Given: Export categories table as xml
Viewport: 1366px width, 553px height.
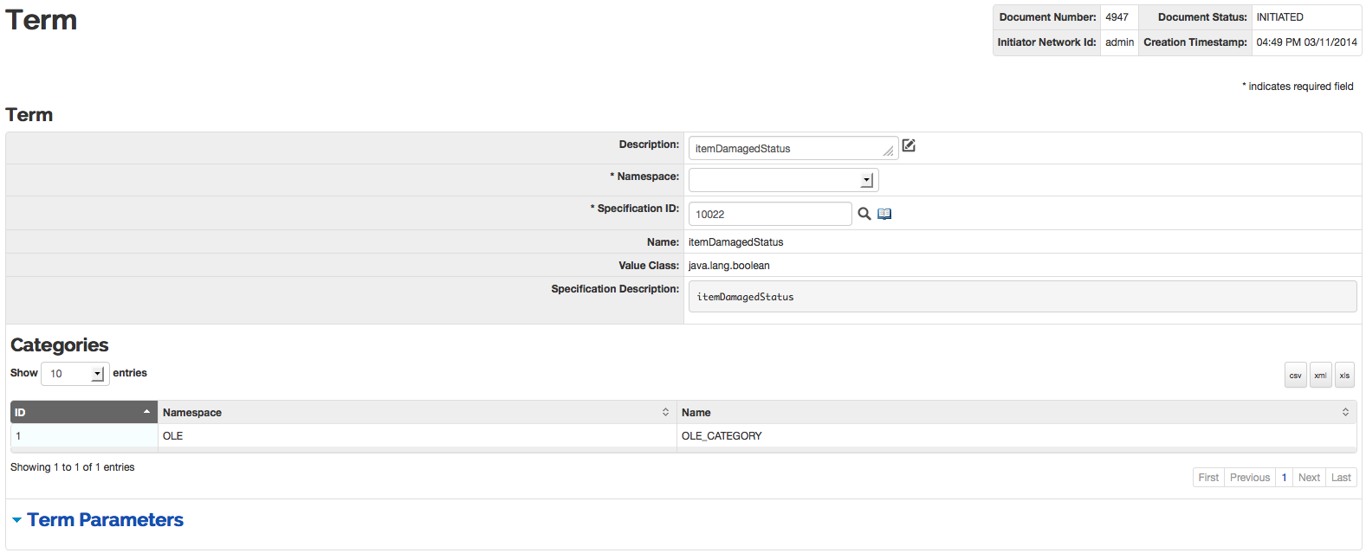Looking at the screenshot, I should point(1320,375).
